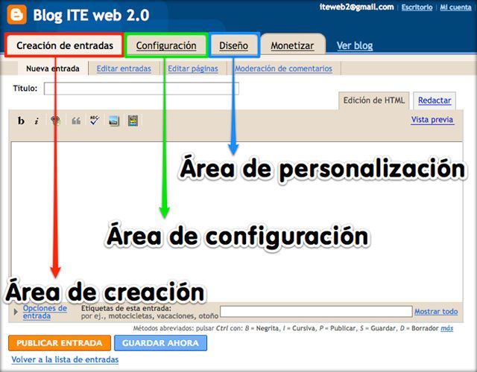
Task: Click the insert image icon
Action: [114, 121]
